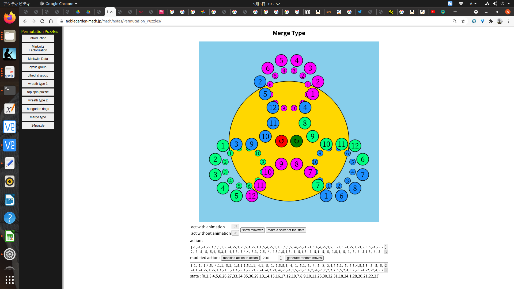This screenshot has width=514, height=289.
Task: Open the terminal from the Ubuntu dock
Action: click(x=10, y=90)
